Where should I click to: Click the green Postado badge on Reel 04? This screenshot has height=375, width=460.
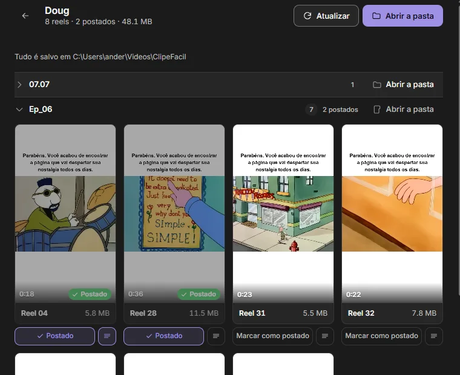[x=90, y=294]
